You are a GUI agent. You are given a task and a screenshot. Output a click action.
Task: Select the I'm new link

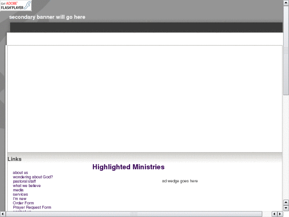[x=19, y=199]
